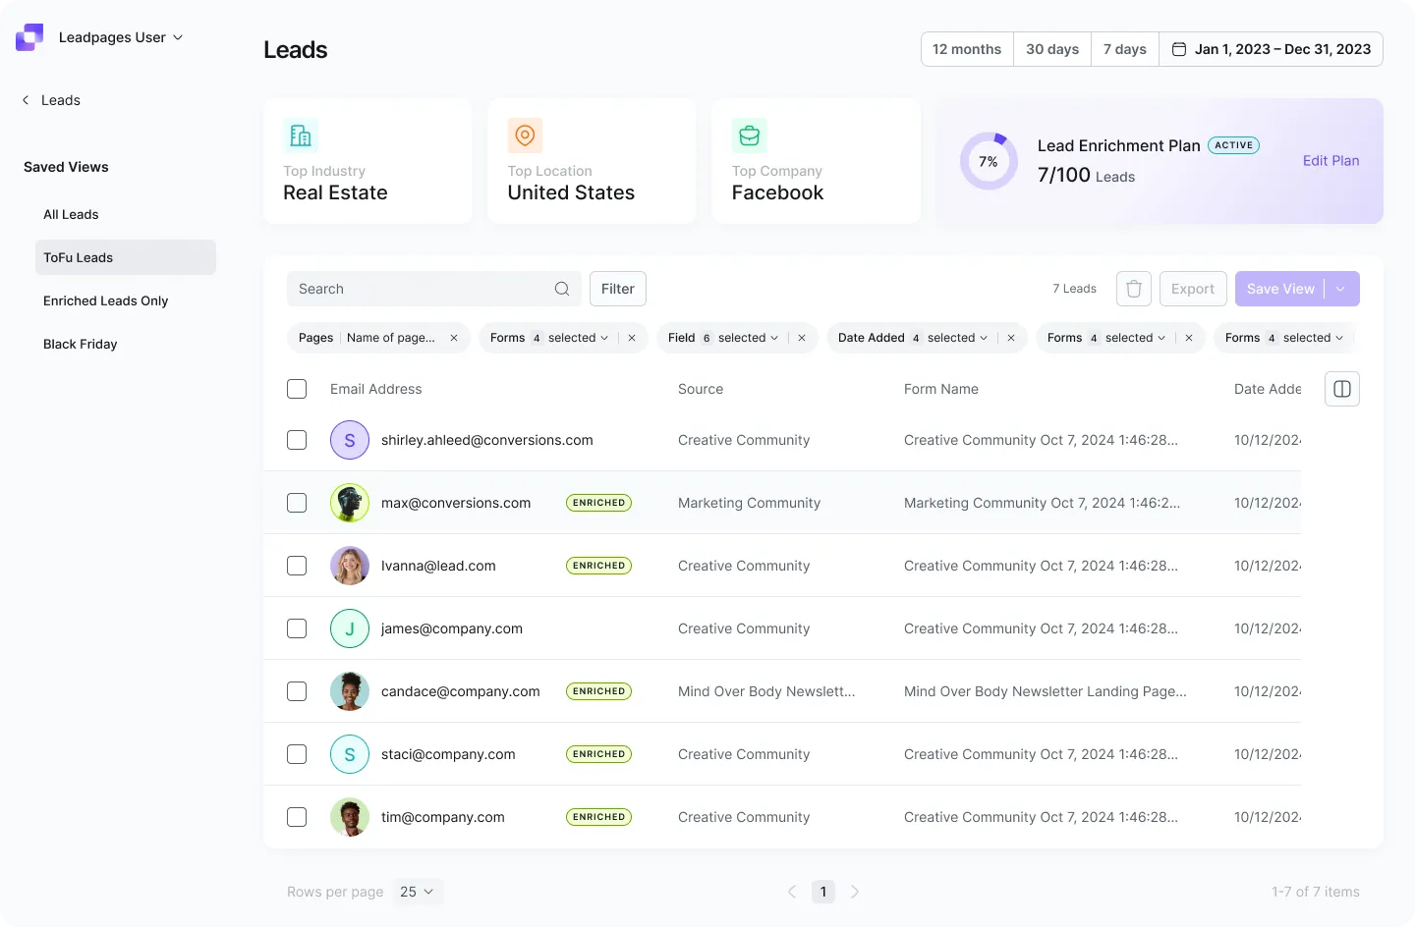Viewport: 1415px width, 927px height.
Task: Check the row for candace@company.com
Action: 297,690
